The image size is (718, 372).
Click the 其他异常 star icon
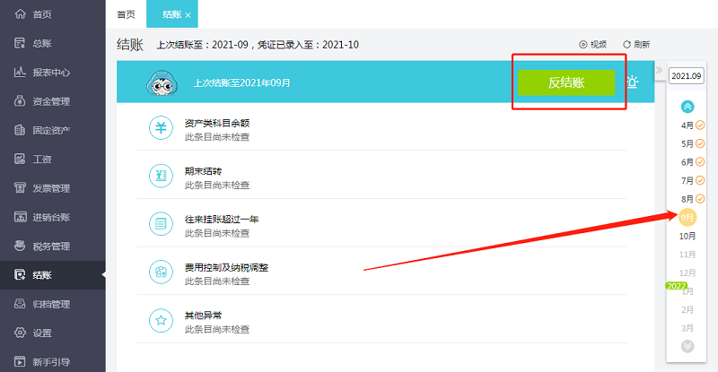(x=161, y=320)
